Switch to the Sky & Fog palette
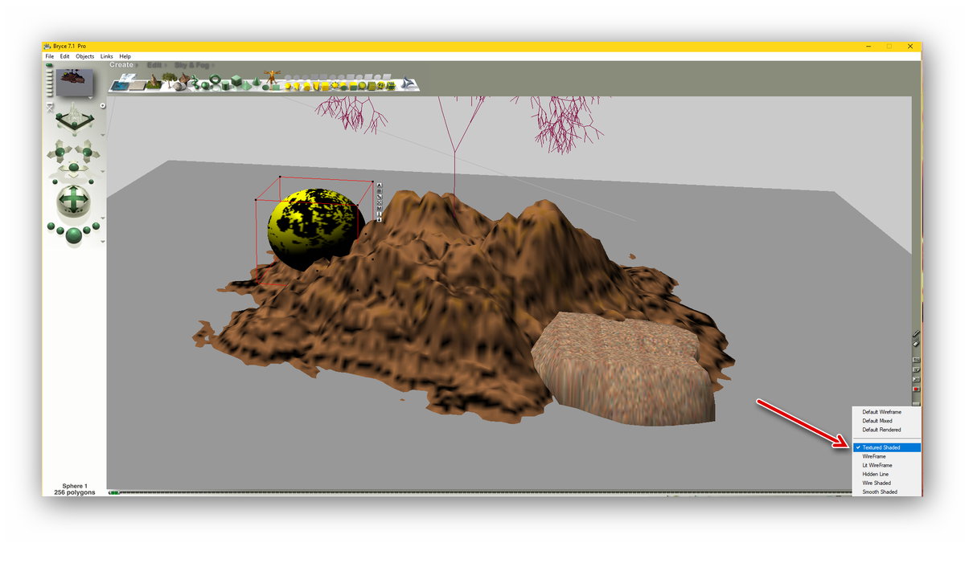This screenshot has width=965, height=563. coord(191,65)
